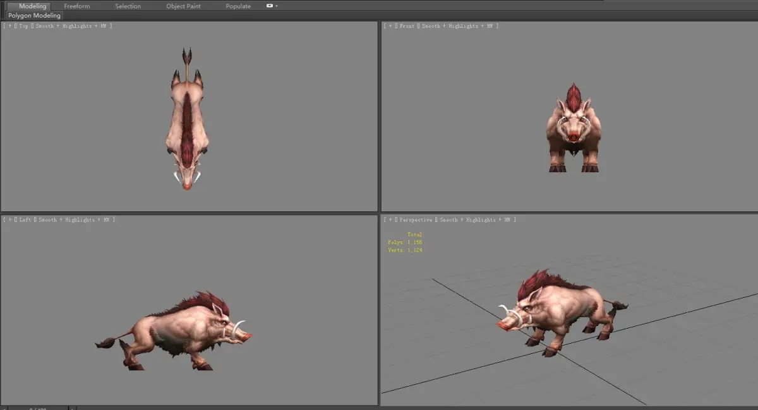Click the Left viewport point-of-view label
This screenshot has height=410, width=758.
[26, 220]
